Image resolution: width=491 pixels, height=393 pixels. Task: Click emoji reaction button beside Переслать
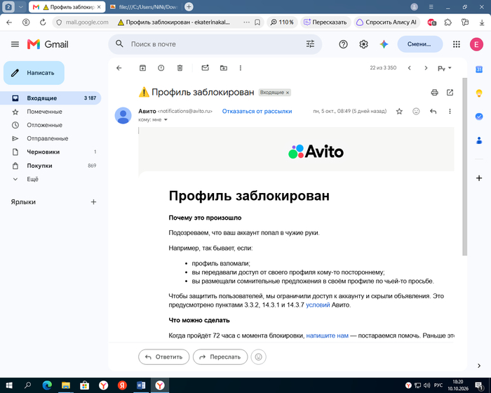[x=258, y=357]
